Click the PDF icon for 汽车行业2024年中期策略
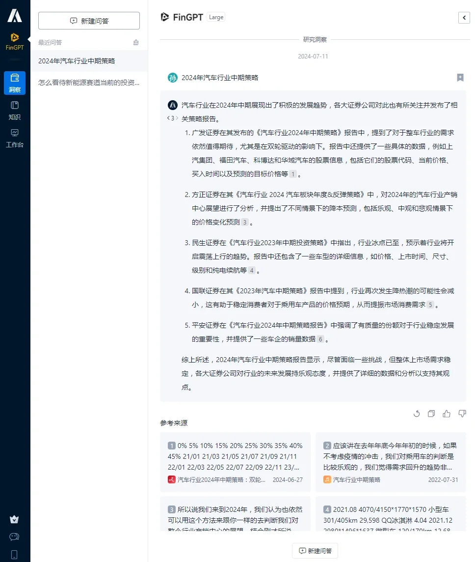 click(171, 479)
